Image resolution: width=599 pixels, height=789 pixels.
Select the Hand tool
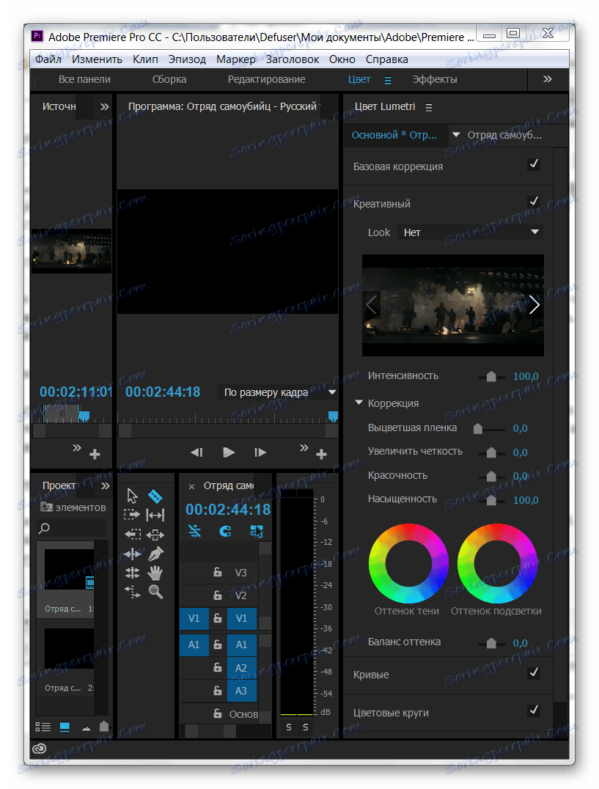tap(155, 573)
